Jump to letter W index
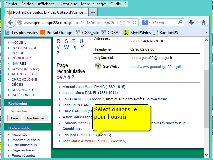The height and width of the screenshot is (160, 213). [x=66, y=47]
